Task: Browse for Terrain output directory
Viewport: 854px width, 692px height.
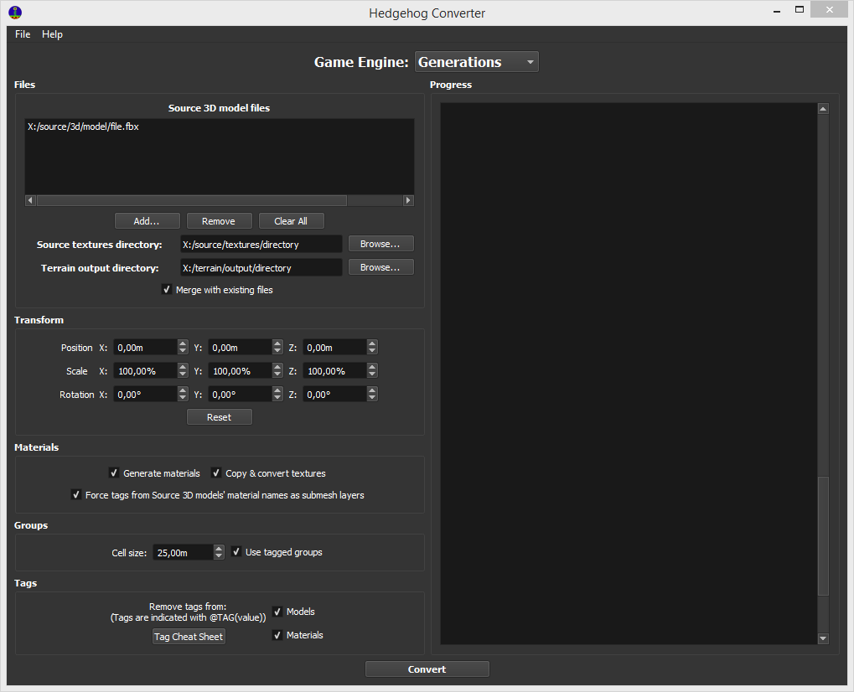Action: click(380, 267)
